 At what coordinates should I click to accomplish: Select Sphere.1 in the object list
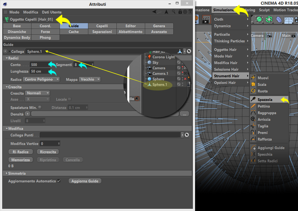(160, 84)
